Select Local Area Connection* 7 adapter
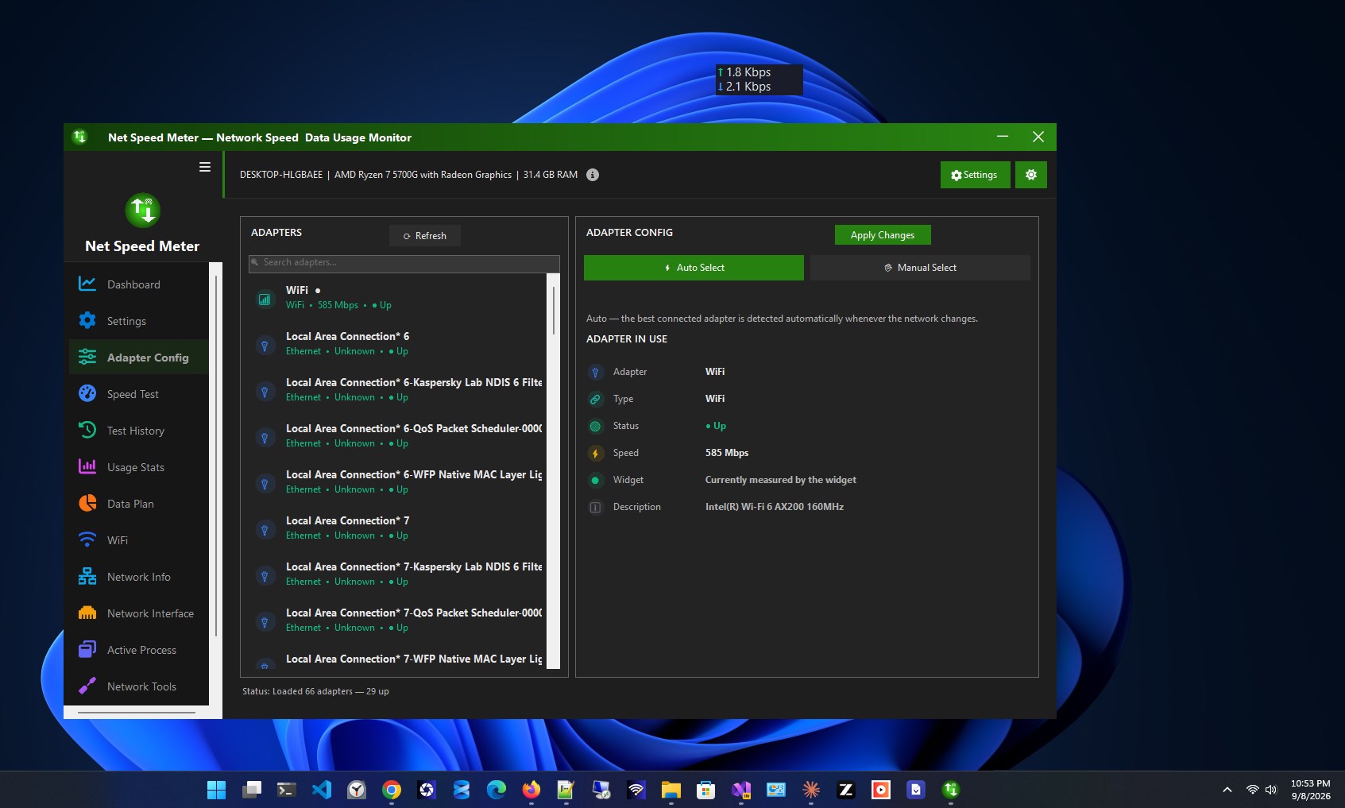Screen dimensions: 1345x808 [397, 528]
